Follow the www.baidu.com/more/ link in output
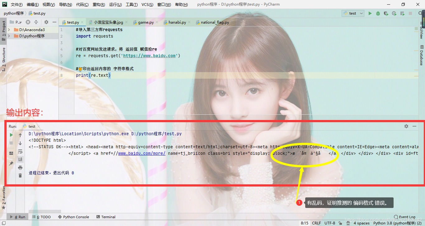Image resolution: width=425 pixels, height=226 pixels. (x=142, y=153)
